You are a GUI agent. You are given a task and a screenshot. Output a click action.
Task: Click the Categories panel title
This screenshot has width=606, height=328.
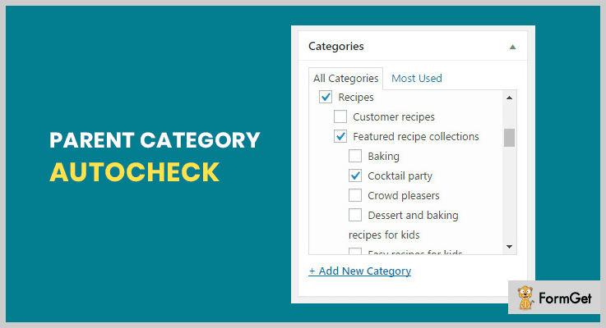[x=335, y=46]
